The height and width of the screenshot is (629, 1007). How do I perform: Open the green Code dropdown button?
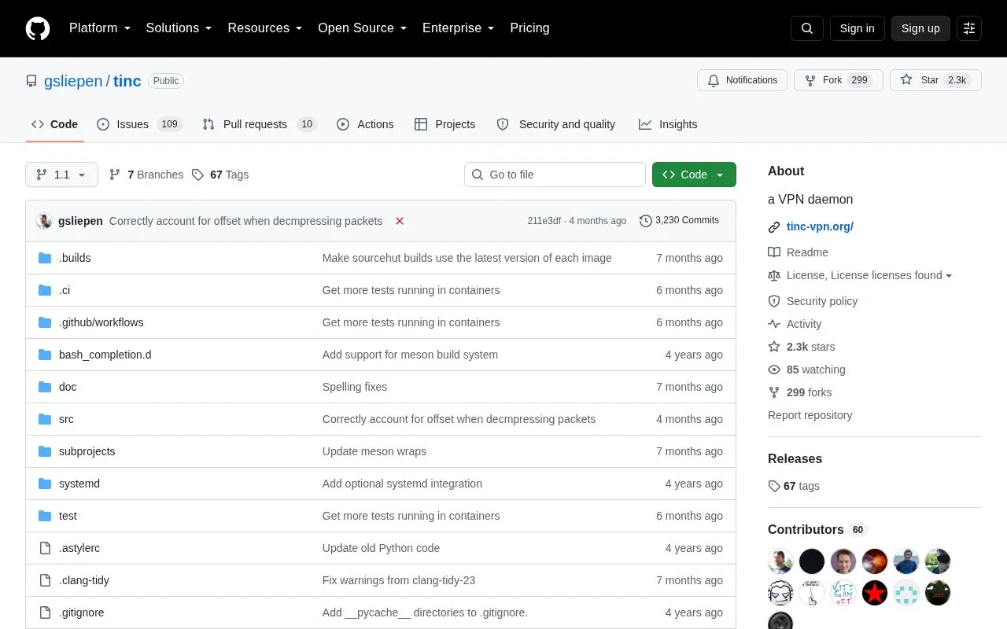694,175
